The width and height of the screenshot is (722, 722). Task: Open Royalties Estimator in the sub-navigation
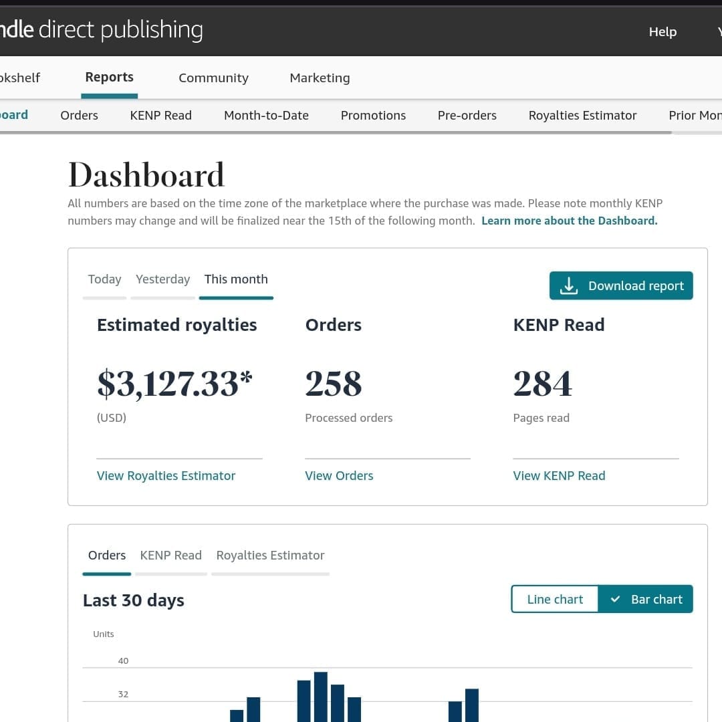tap(582, 115)
